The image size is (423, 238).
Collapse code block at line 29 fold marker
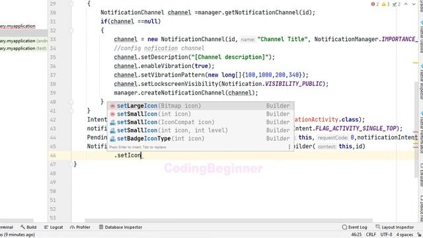pos(71,3)
